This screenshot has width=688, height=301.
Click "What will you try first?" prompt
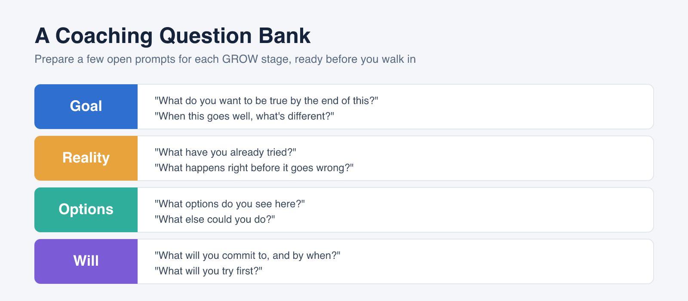point(208,271)
